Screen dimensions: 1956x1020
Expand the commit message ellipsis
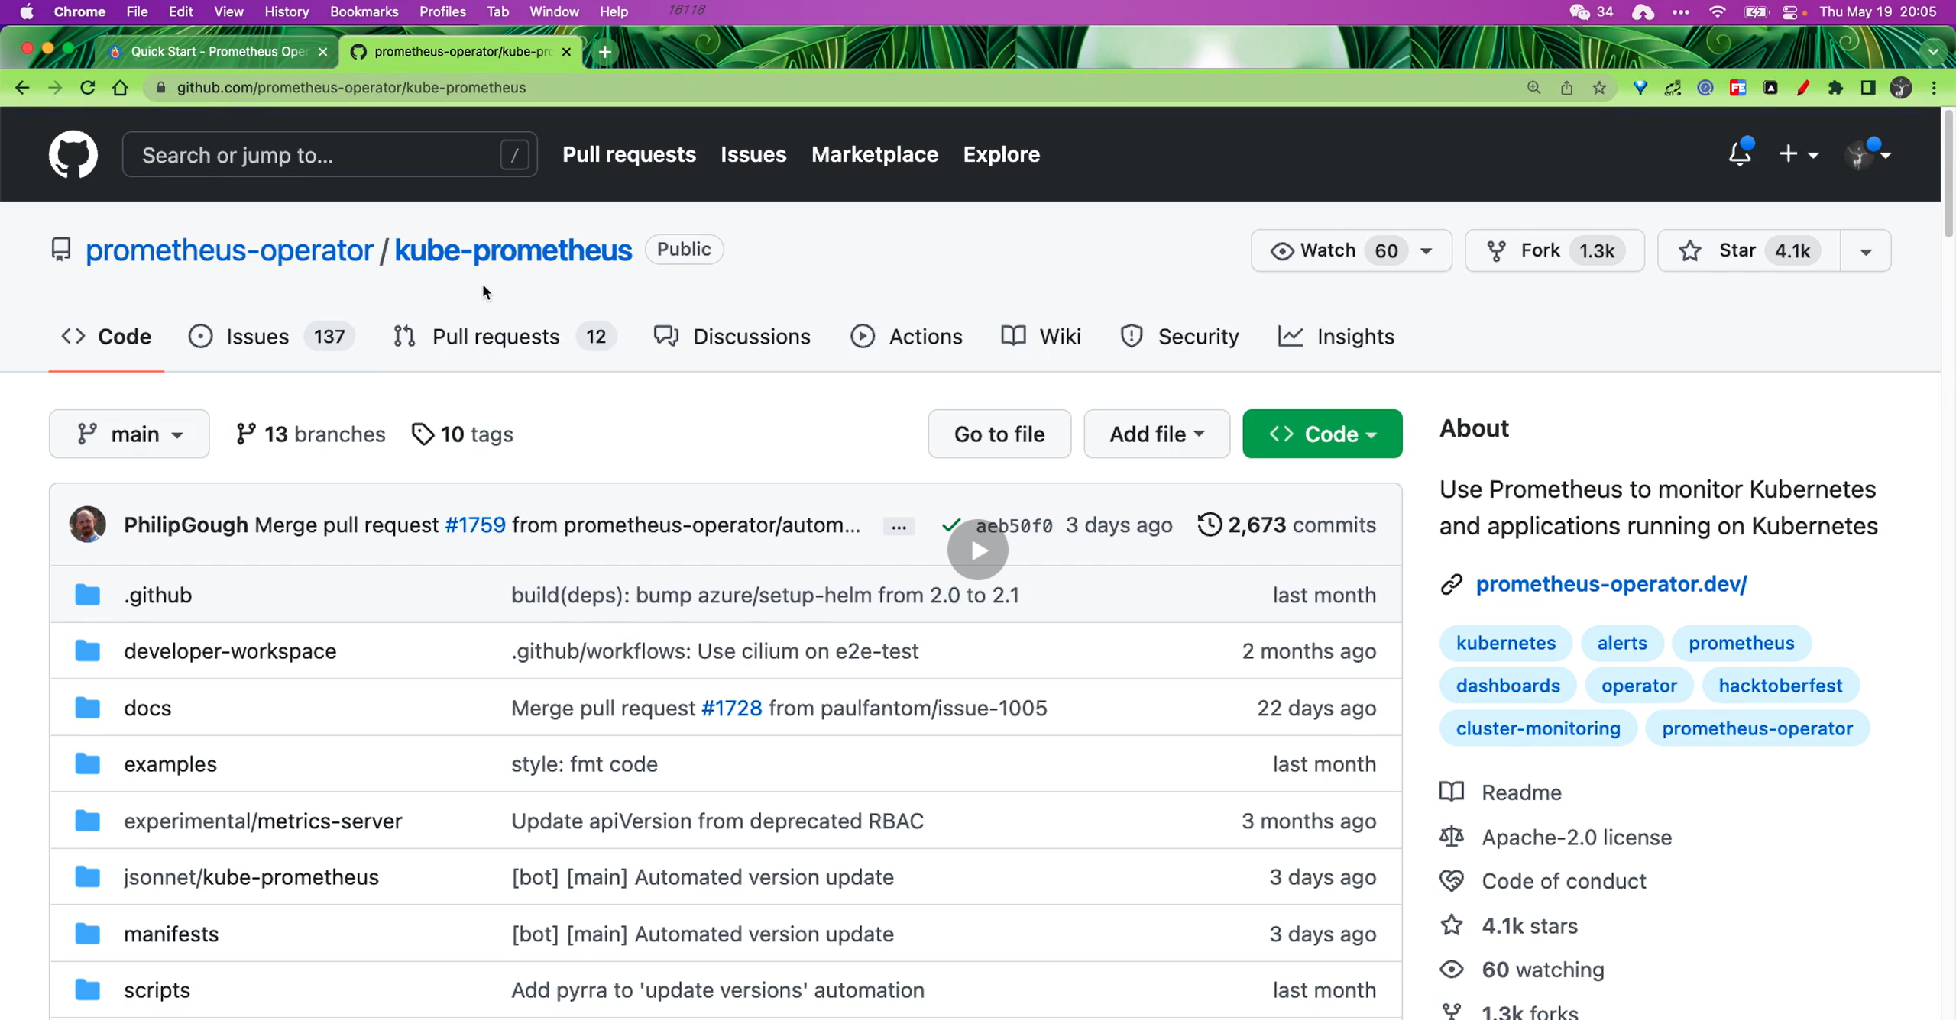tap(899, 526)
